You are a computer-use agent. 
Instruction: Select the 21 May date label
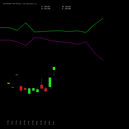[29, 123]
